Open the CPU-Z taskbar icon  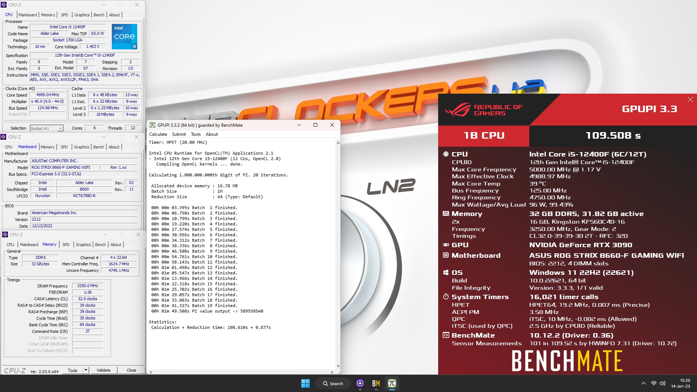(360, 383)
